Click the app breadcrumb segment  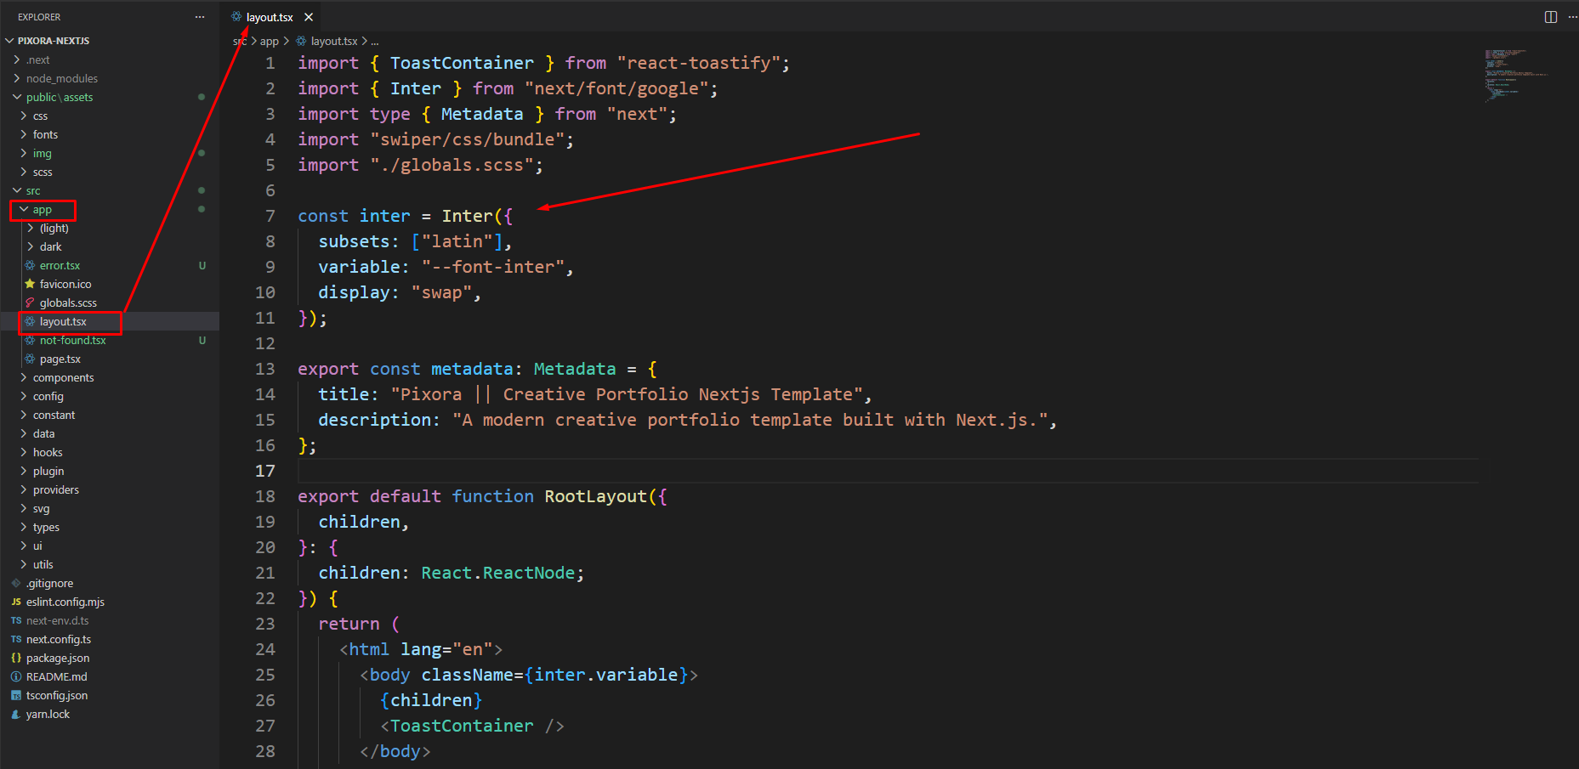270,41
